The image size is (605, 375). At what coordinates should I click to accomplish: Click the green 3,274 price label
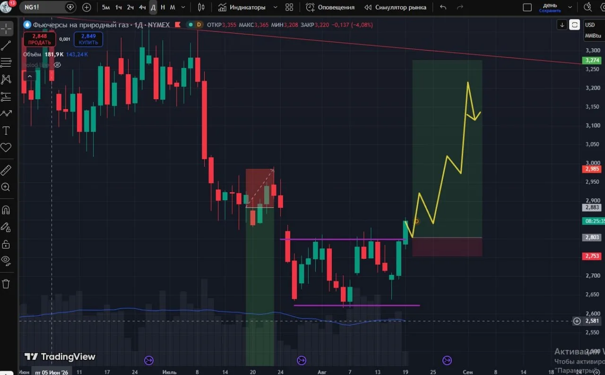pyautogui.click(x=592, y=60)
